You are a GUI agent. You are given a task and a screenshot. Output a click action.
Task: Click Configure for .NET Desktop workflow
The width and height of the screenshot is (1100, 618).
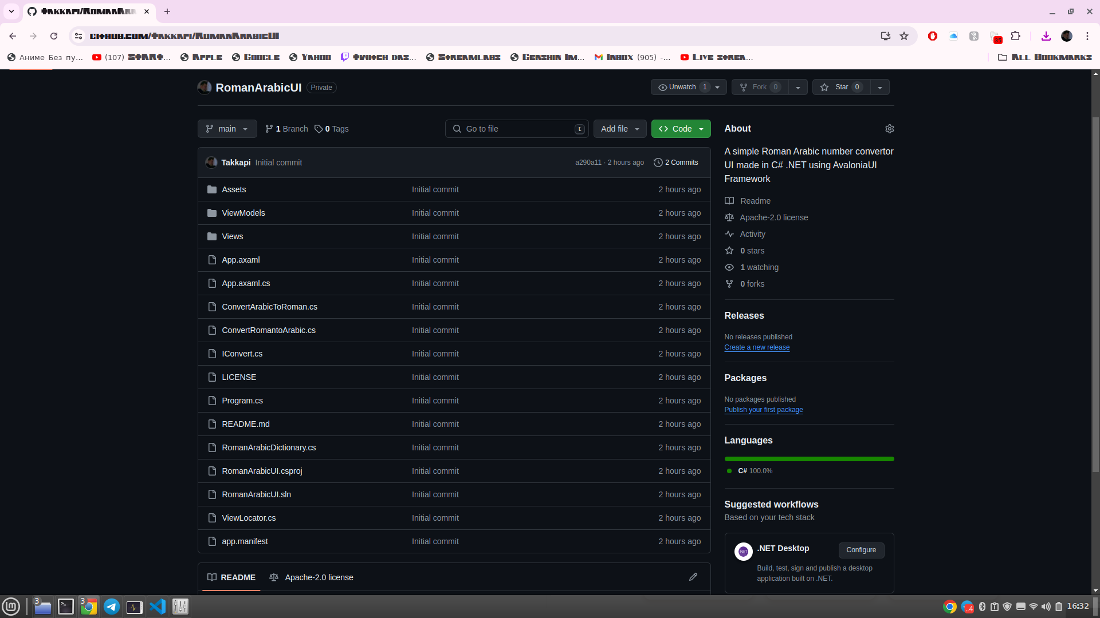click(861, 550)
